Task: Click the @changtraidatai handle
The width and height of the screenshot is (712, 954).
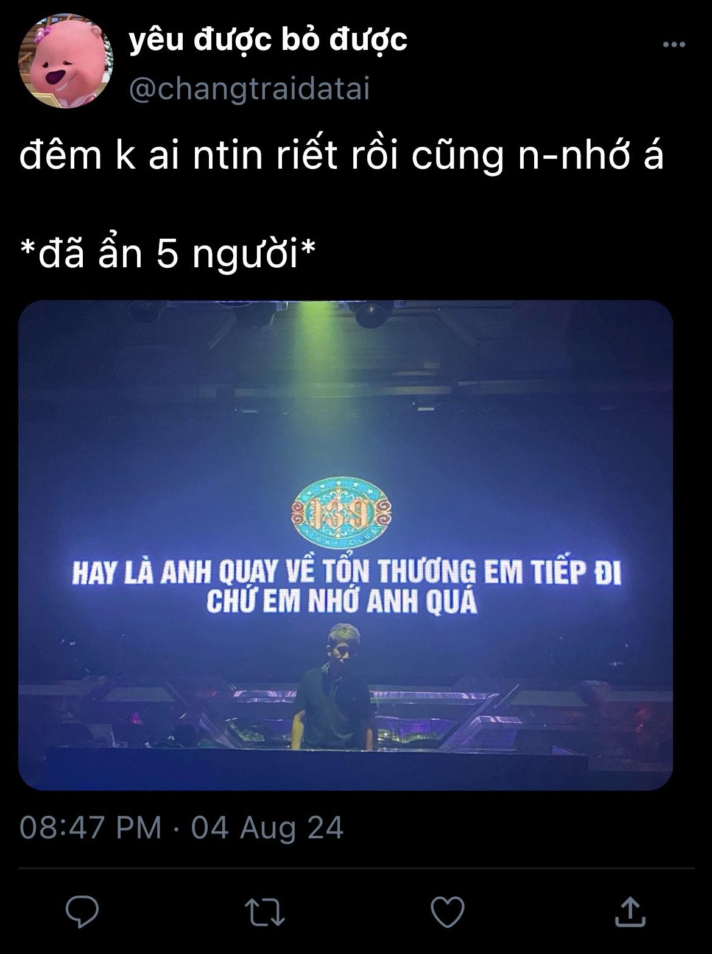Action: (250, 89)
